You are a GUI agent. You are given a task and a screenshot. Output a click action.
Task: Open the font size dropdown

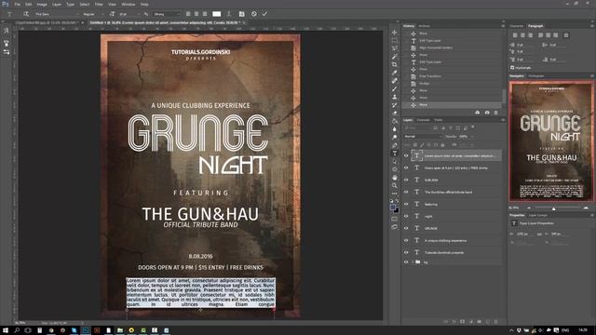(x=140, y=14)
